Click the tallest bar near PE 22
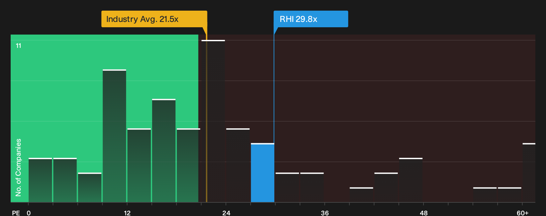This screenshot has height=216, width=546. [213, 121]
